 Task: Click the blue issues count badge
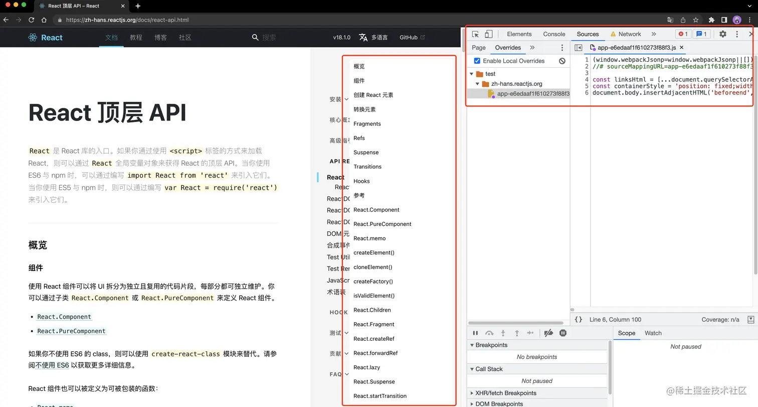[701, 34]
